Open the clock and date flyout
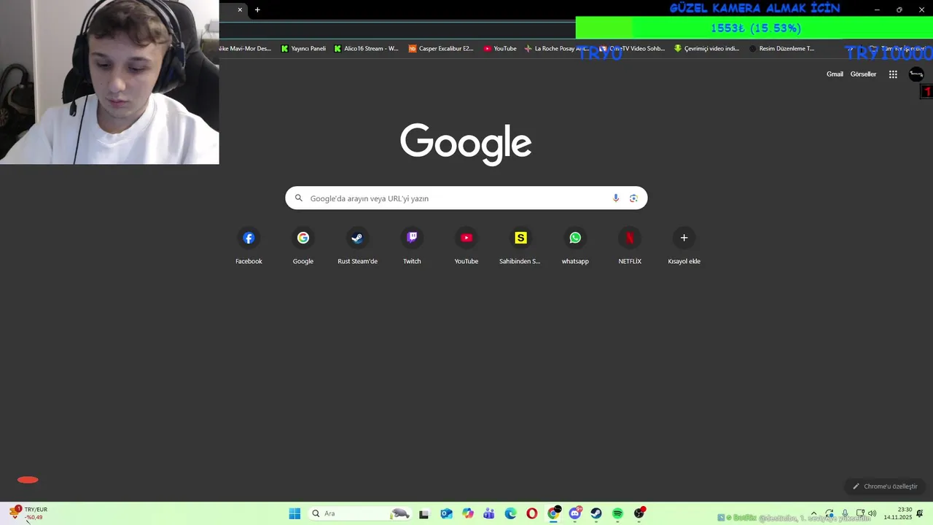The width and height of the screenshot is (933, 525). 898,513
